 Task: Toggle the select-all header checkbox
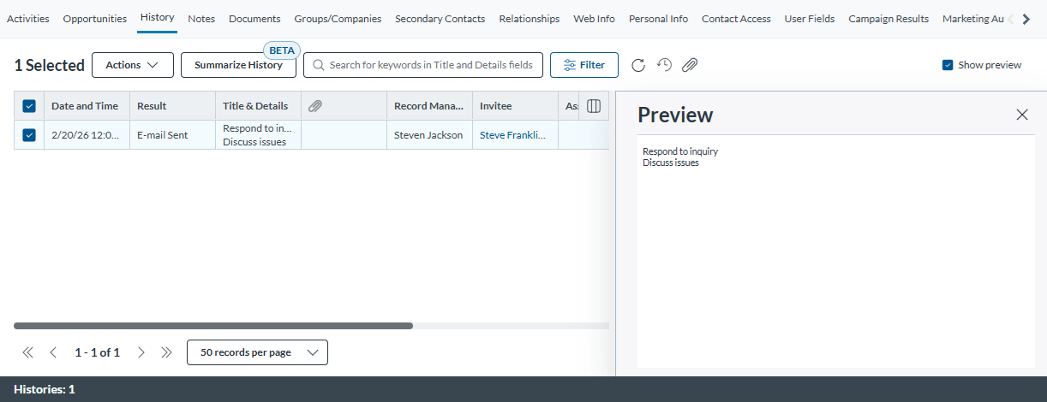click(29, 106)
